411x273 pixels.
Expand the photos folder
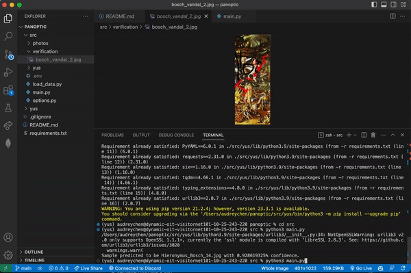pos(56,43)
